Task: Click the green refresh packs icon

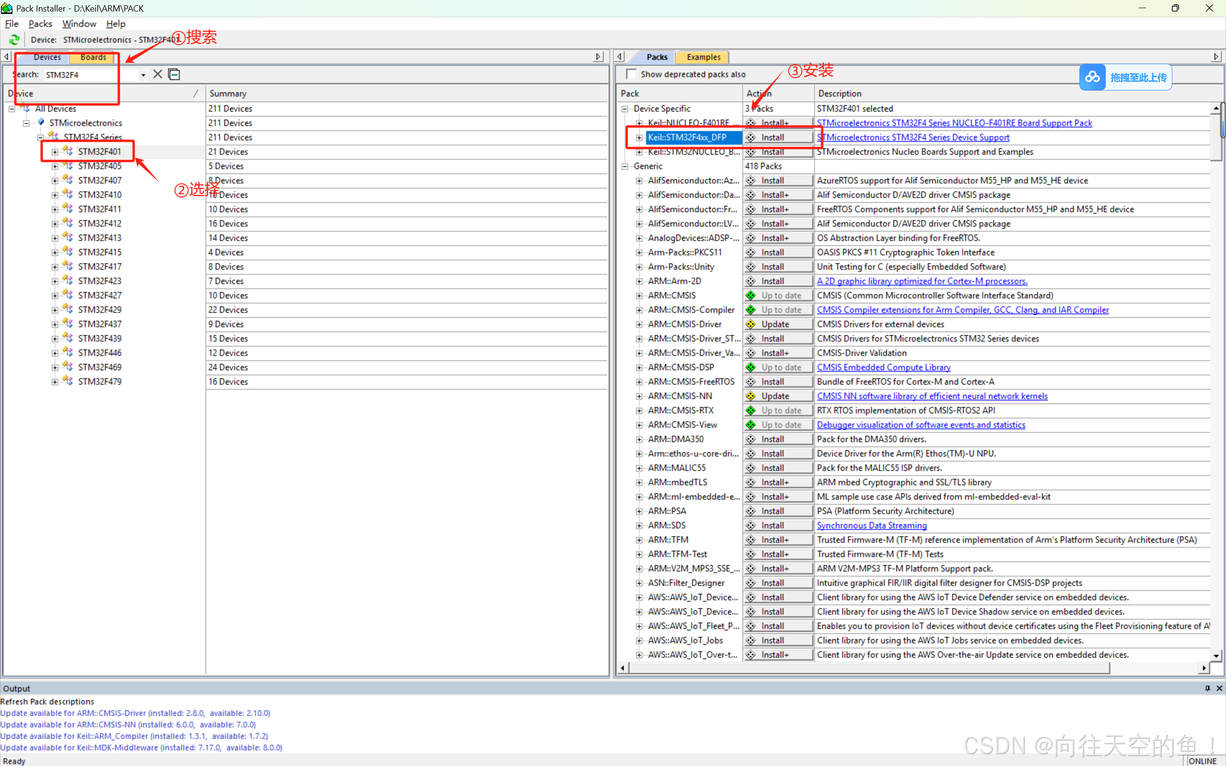Action: click(x=14, y=39)
